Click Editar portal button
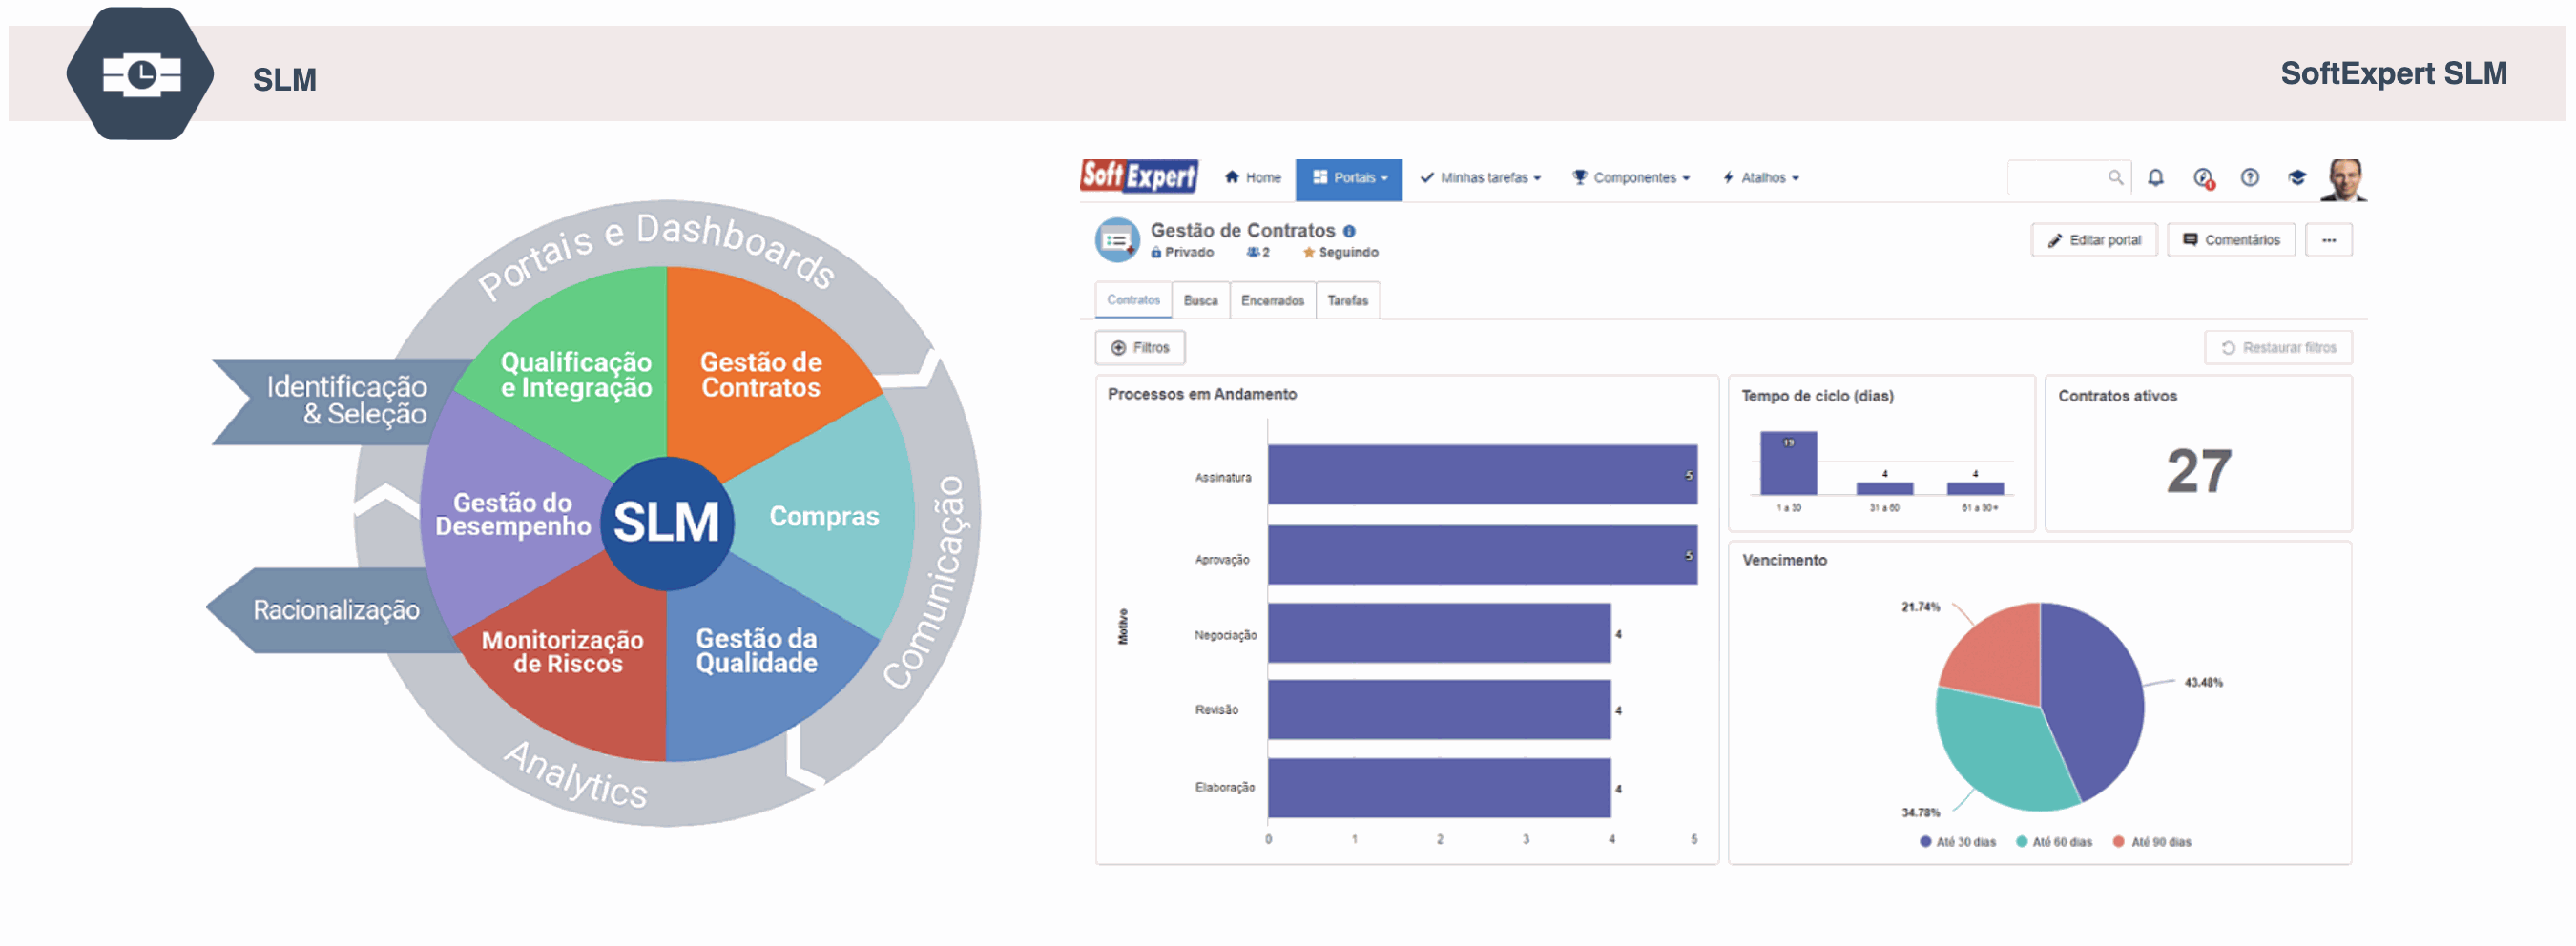2576x946 pixels. 2094,240
